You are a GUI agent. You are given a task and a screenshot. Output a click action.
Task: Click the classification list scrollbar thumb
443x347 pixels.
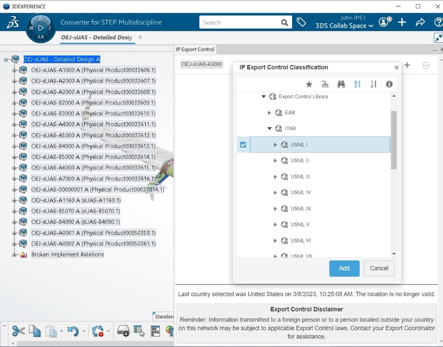click(394, 140)
